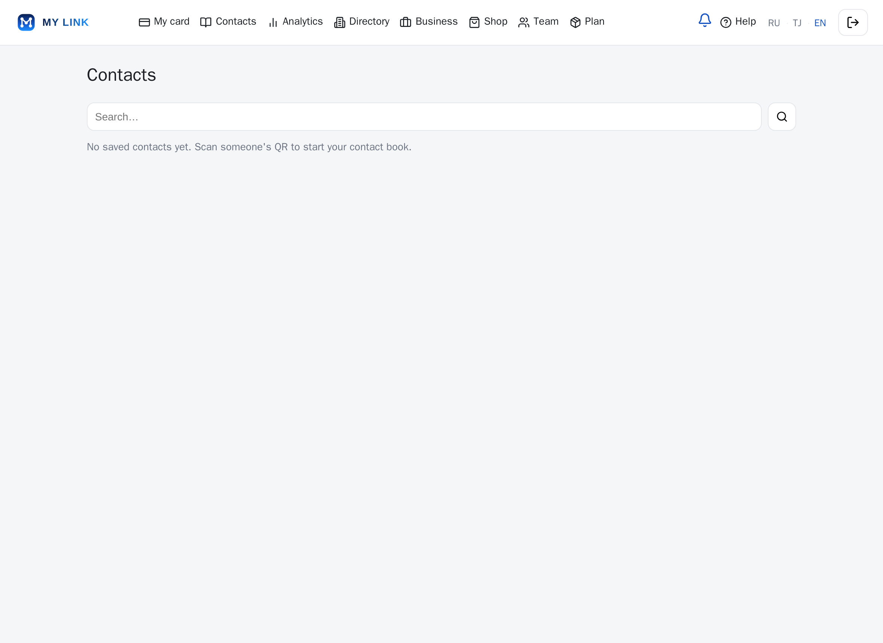The width and height of the screenshot is (883, 643).
Task: Click the Help question mark icon
Action: (x=725, y=22)
